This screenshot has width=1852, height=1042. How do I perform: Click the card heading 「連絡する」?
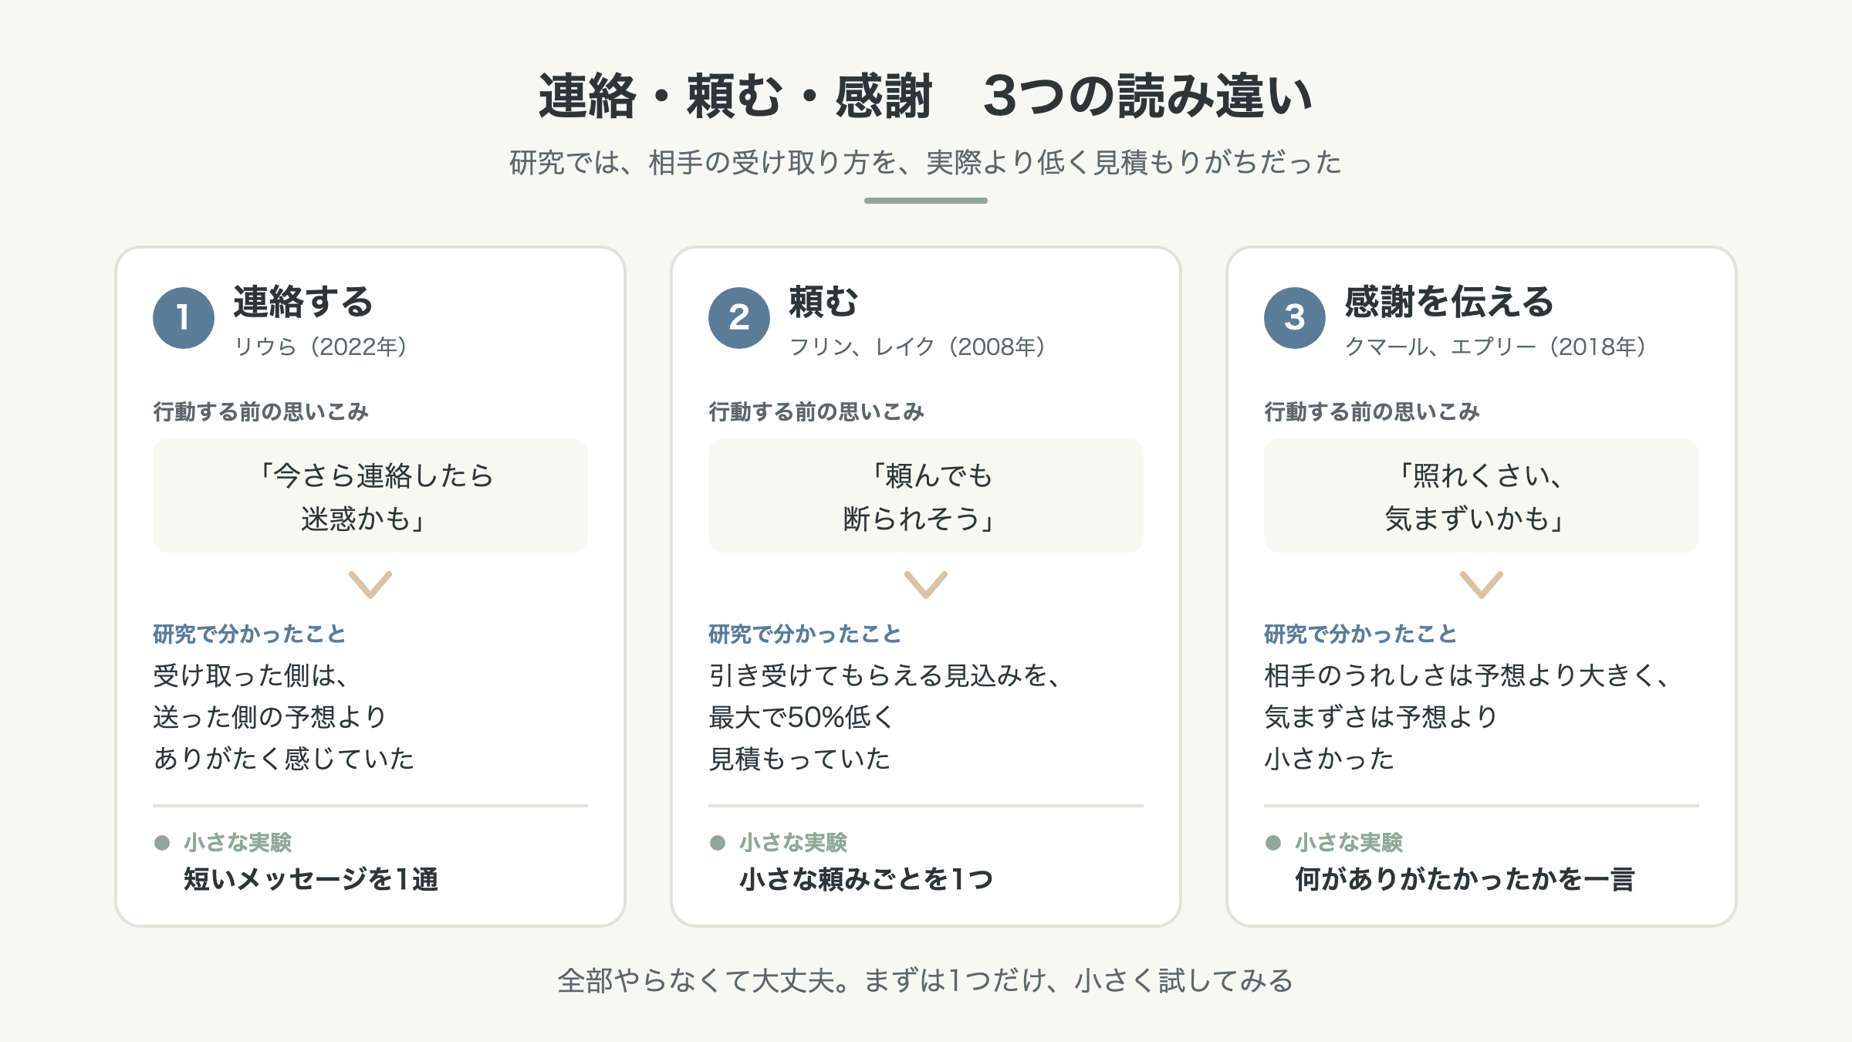pyautogui.click(x=303, y=302)
